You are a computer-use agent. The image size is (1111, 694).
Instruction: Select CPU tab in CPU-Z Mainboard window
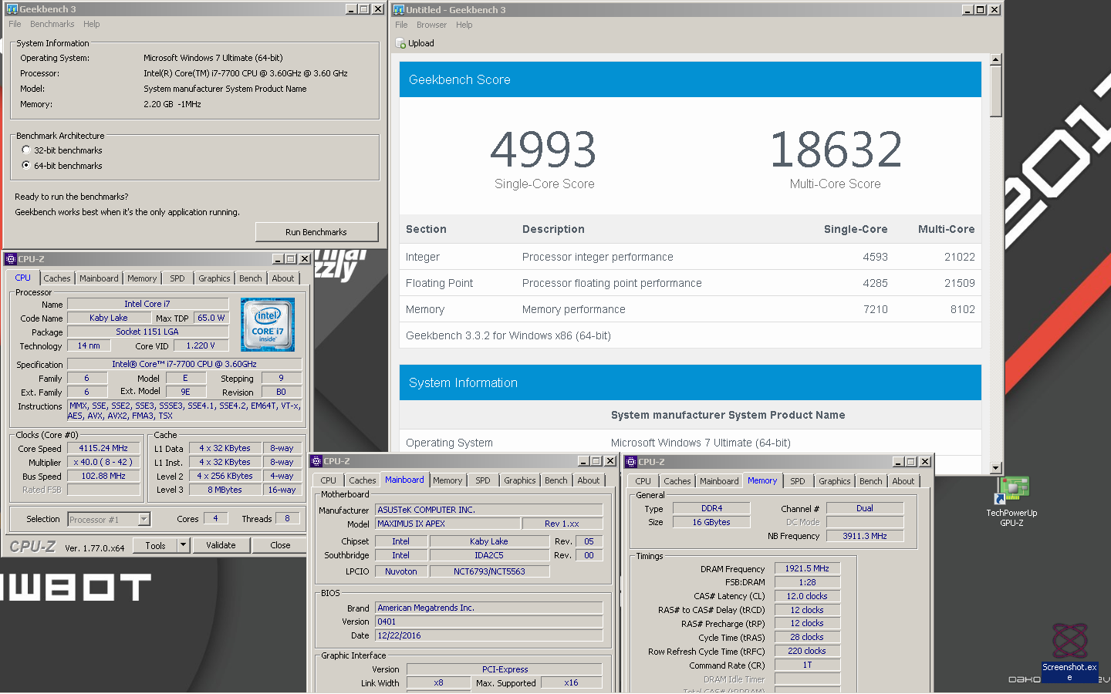pyautogui.click(x=329, y=480)
